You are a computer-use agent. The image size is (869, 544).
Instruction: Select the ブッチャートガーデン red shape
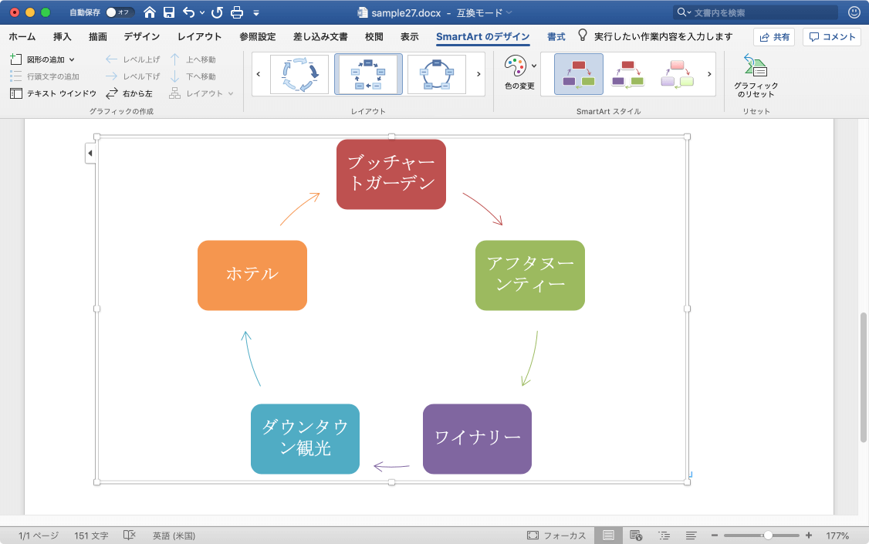(391, 174)
